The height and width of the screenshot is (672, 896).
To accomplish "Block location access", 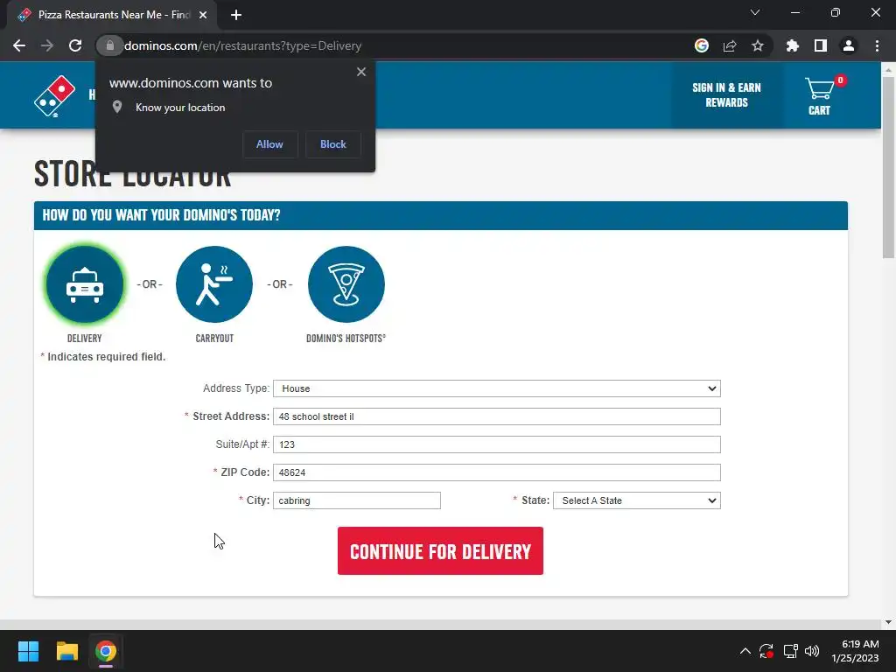I will [333, 144].
